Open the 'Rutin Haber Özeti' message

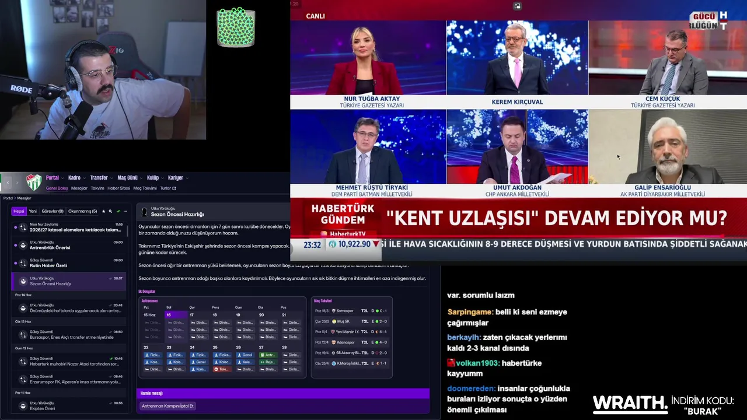pyautogui.click(x=69, y=263)
